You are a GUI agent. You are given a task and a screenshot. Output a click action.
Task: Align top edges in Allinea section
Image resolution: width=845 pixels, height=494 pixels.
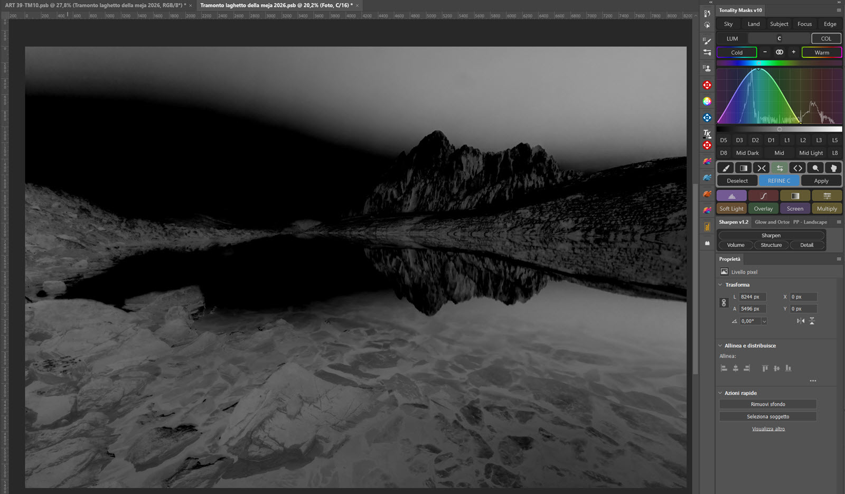click(765, 368)
